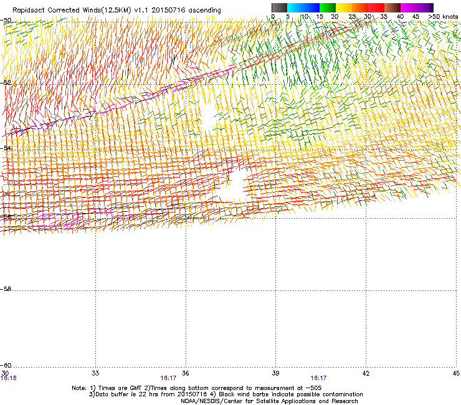
Task: Click the gray 0–5 knots legend segment
Action: [x=279, y=7]
